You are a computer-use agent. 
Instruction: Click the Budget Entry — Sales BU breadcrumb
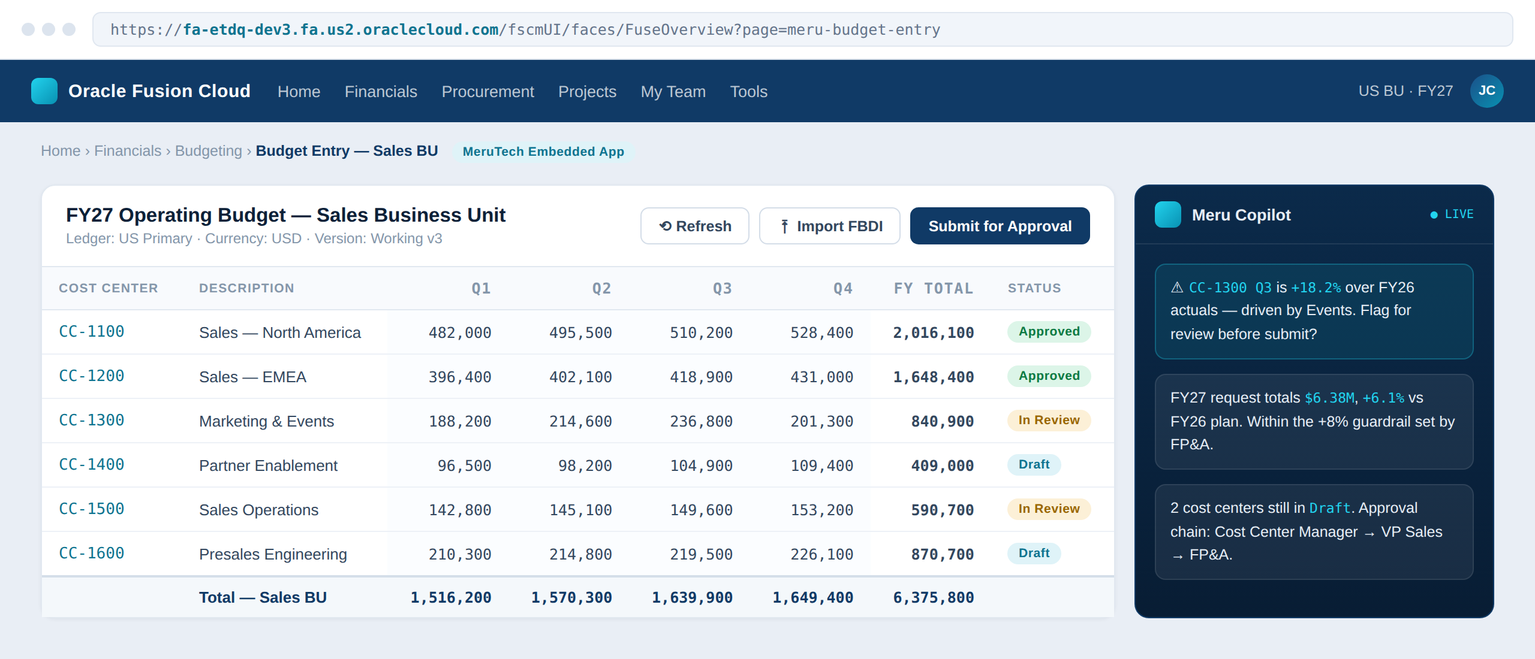pos(347,151)
